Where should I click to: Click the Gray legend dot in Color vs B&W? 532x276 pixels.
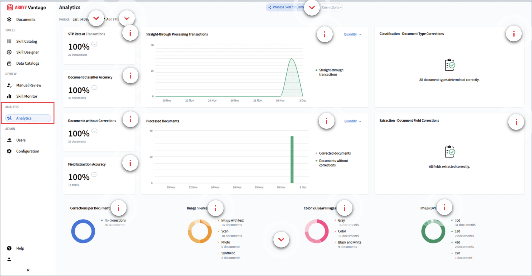tap(335, 220)
